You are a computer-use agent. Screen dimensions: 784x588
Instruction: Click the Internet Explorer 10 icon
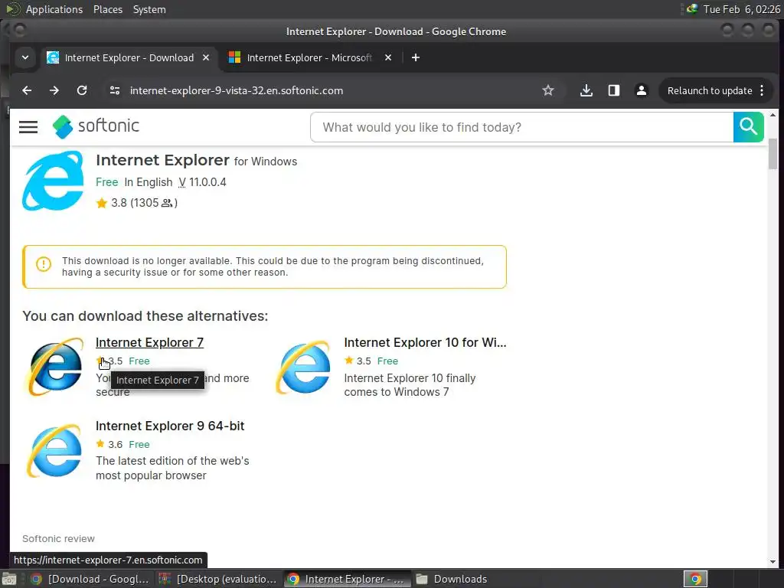click(x=303, y=367)
